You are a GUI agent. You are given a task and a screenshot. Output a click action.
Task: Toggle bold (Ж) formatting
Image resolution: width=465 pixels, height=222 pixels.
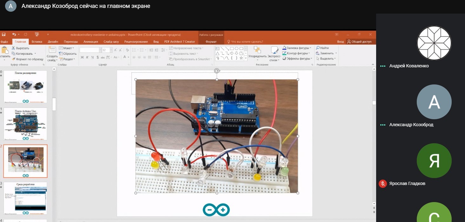coord(82,57)
